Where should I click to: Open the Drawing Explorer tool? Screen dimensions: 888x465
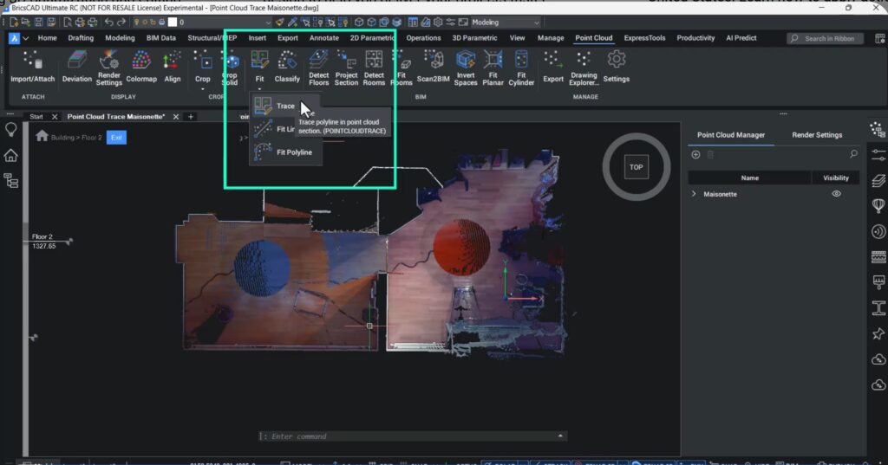click(x=584, y=68)
